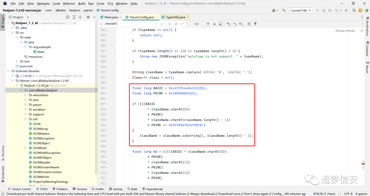Screen dimensions: 370x196
Task: Toggle the Words (W) search option
Action: (176, 24)
